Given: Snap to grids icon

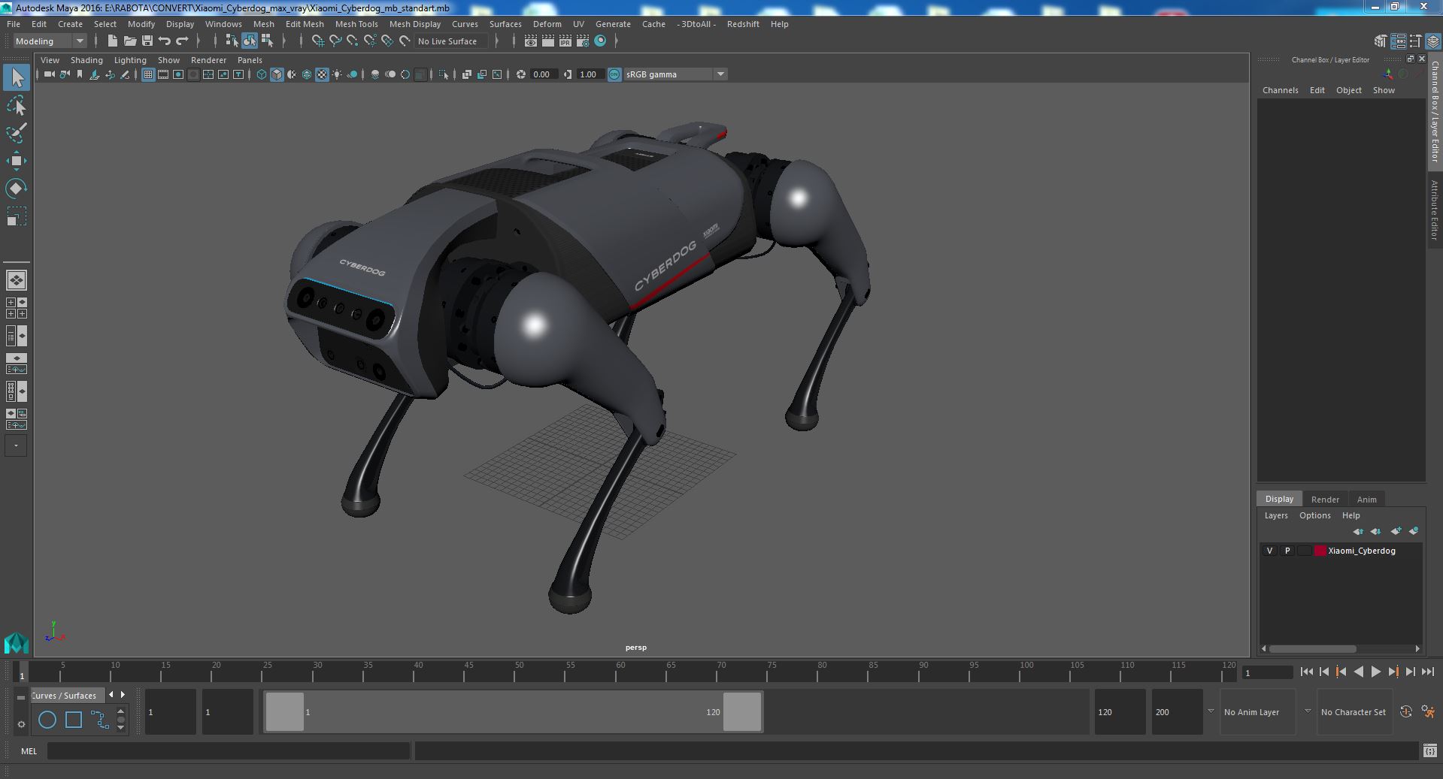Looking at the screenshot, I should tap(318, 41).
